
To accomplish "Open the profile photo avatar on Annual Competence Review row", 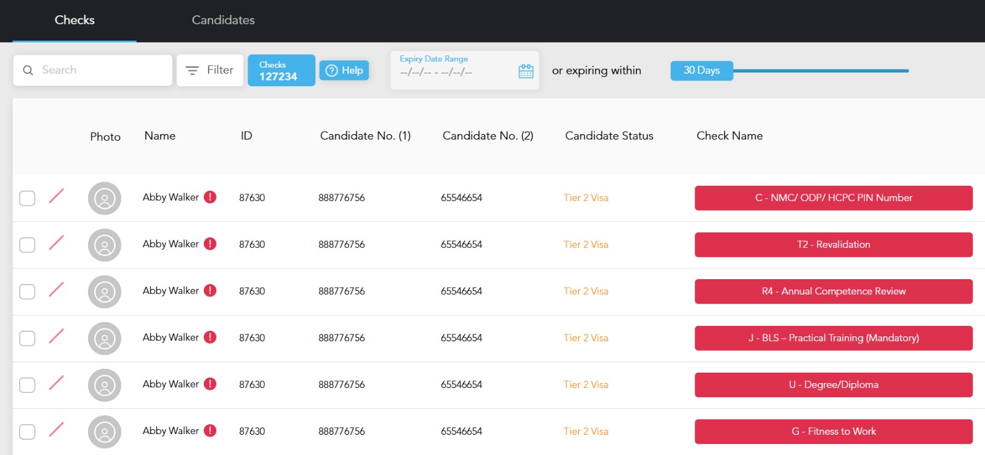I will (105, 291).
